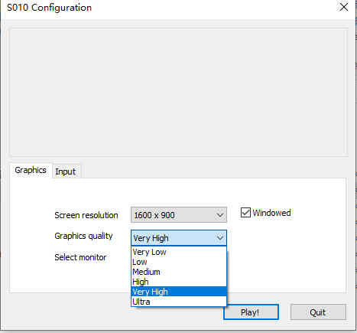Click the Screen resolution dropdown arrow

(220, 215)
